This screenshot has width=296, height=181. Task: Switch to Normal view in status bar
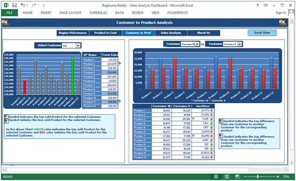tap(216, 176)
